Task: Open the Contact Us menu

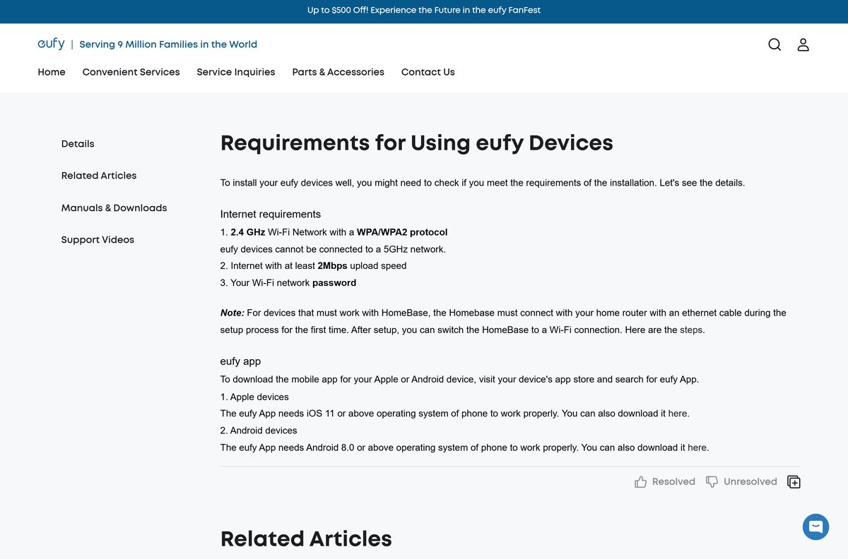Action: click(x=428, y=72)
